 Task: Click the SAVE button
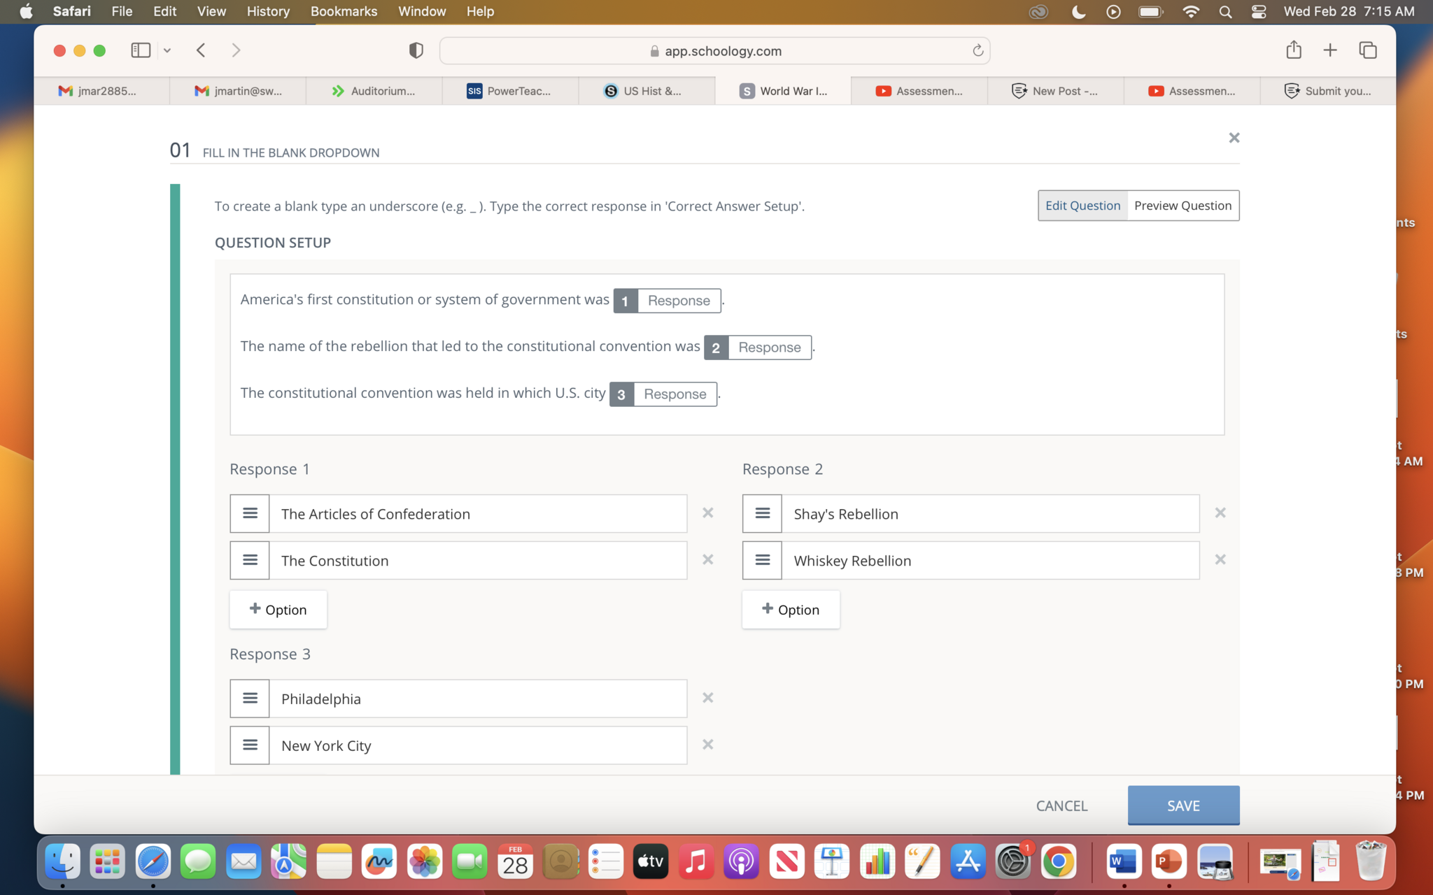1183,805
